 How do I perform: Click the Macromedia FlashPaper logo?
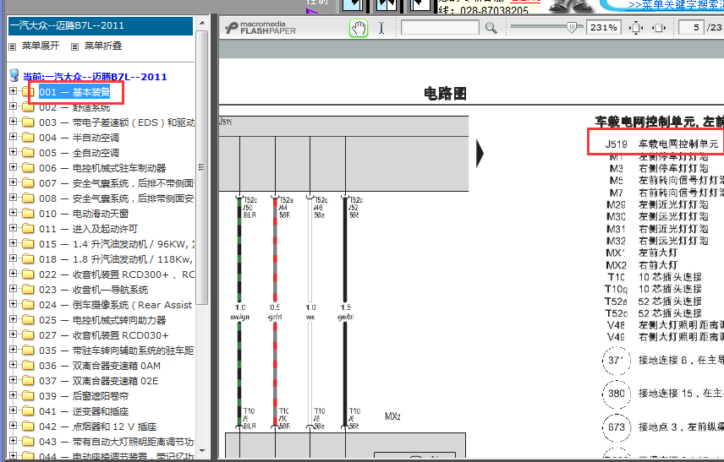pos(261,28)
